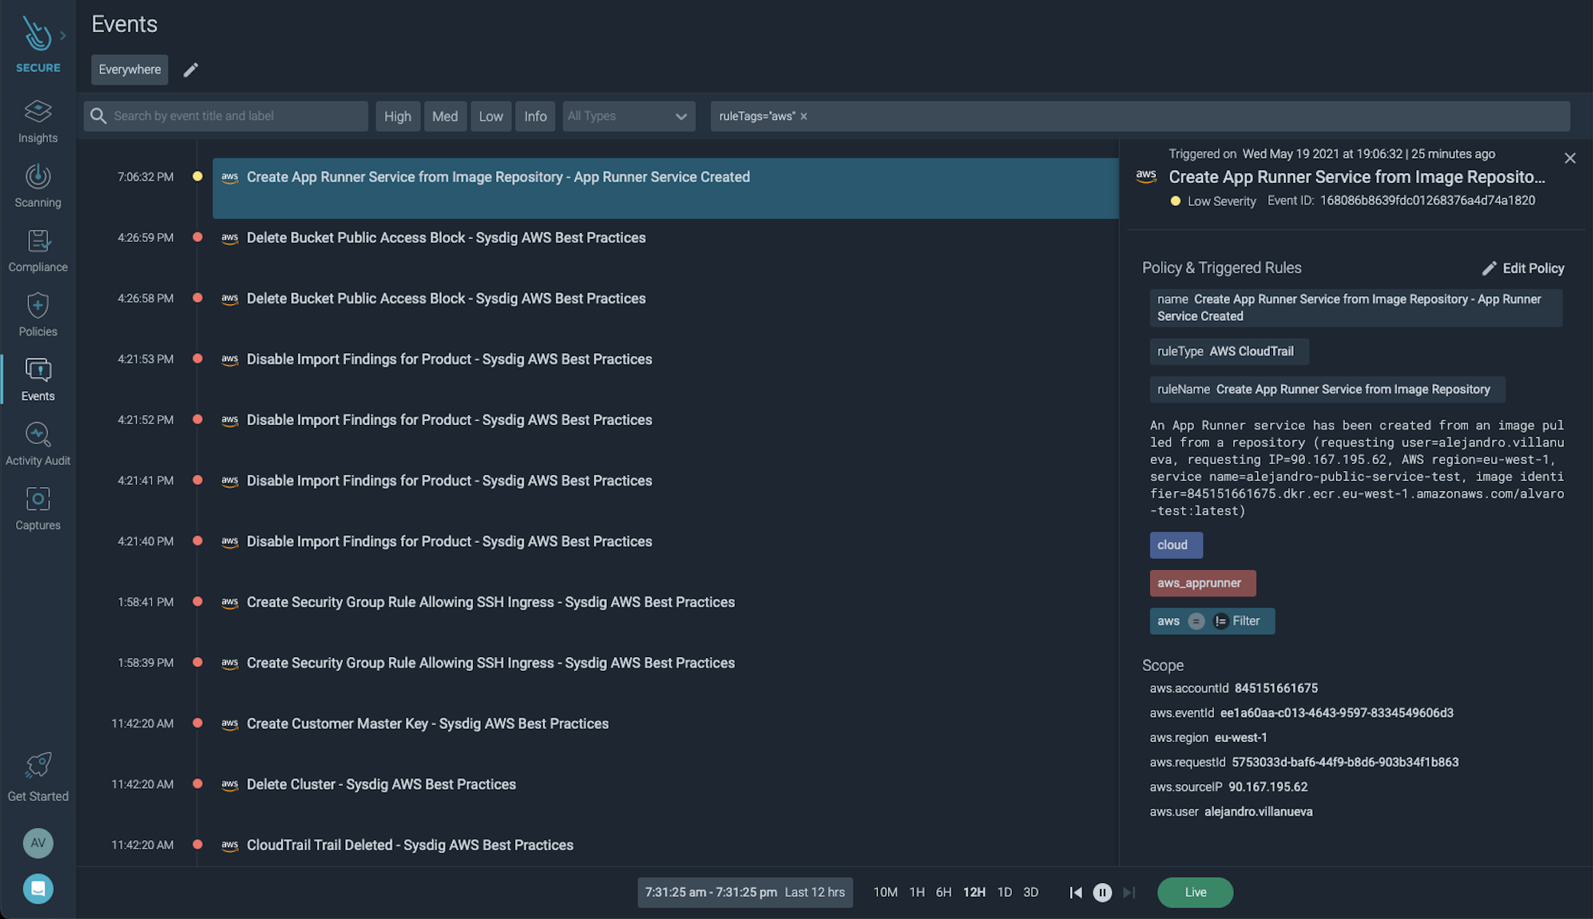The height and width of the screenshot is (919, 1593).
Task: Click the search magnifier icon
Action: pos(98,116)
